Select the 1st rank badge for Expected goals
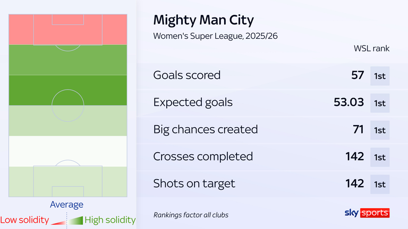This screenshot has height=229, width=408. pos(380,103)
